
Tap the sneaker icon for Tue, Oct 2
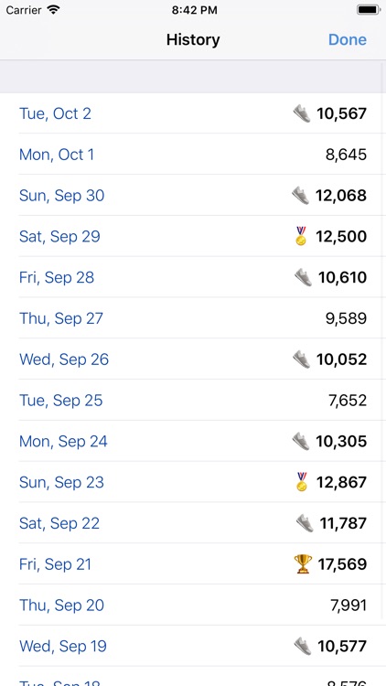click(x=302, y=113)
